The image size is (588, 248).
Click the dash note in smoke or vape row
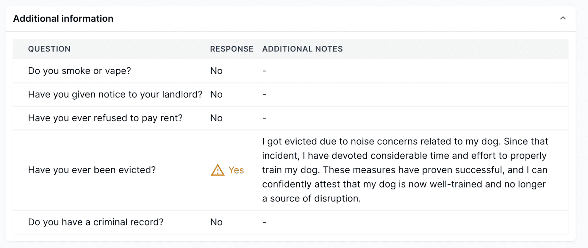tap(264, 71)
